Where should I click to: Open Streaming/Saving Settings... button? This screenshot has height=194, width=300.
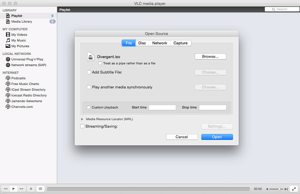click(217, 126)
